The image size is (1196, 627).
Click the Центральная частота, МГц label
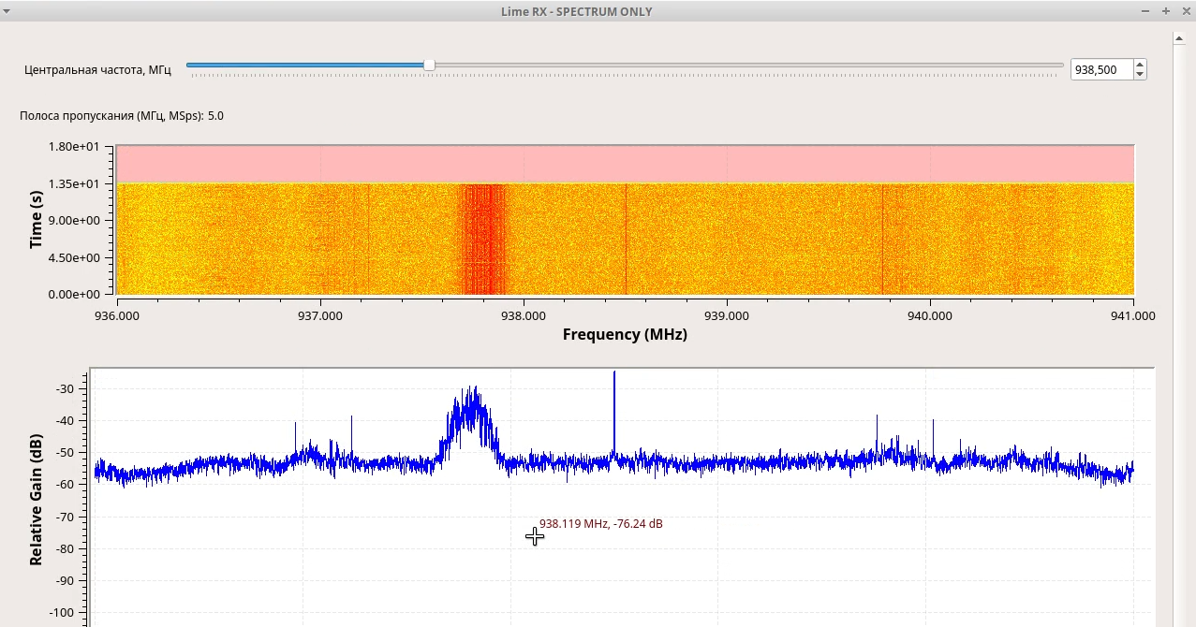(x=96, y=69)
